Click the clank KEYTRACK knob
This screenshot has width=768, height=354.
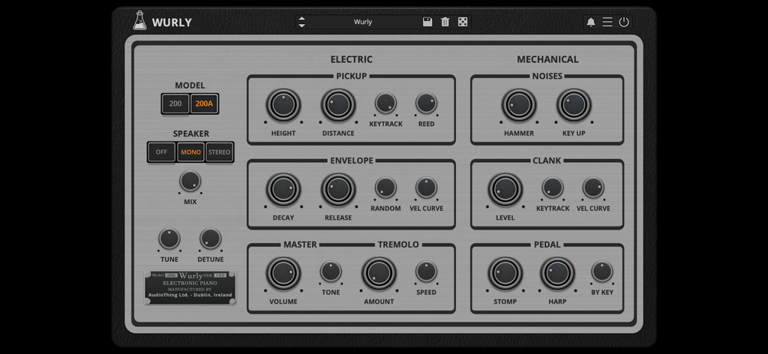pos(553,187)
